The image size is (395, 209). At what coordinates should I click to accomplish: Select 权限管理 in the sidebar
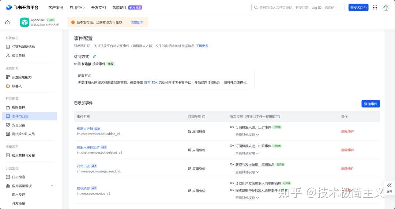tap(19, 108)
